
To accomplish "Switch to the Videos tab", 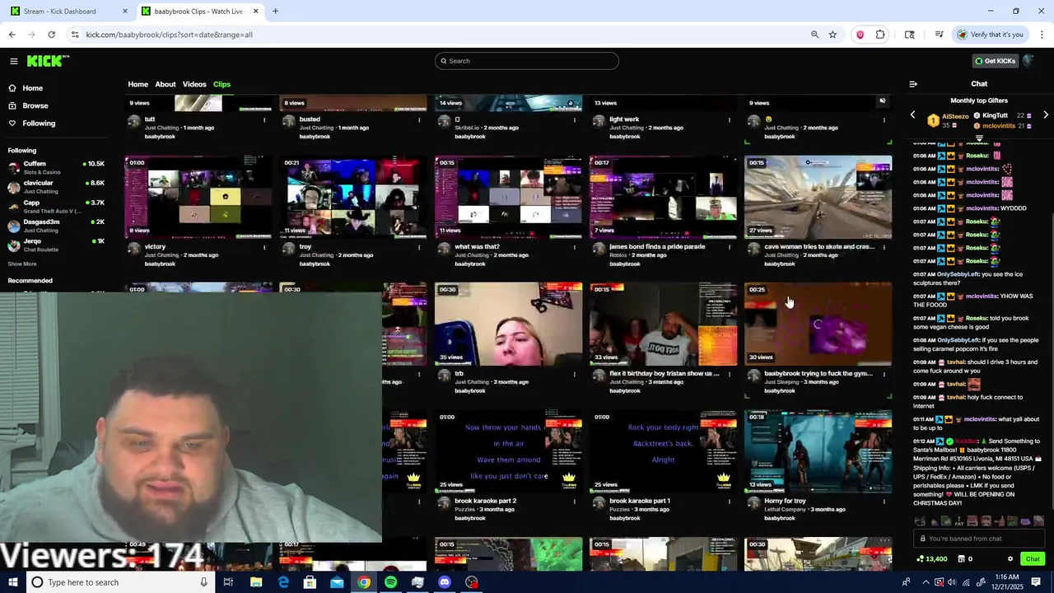I will (x=194, y=84).
